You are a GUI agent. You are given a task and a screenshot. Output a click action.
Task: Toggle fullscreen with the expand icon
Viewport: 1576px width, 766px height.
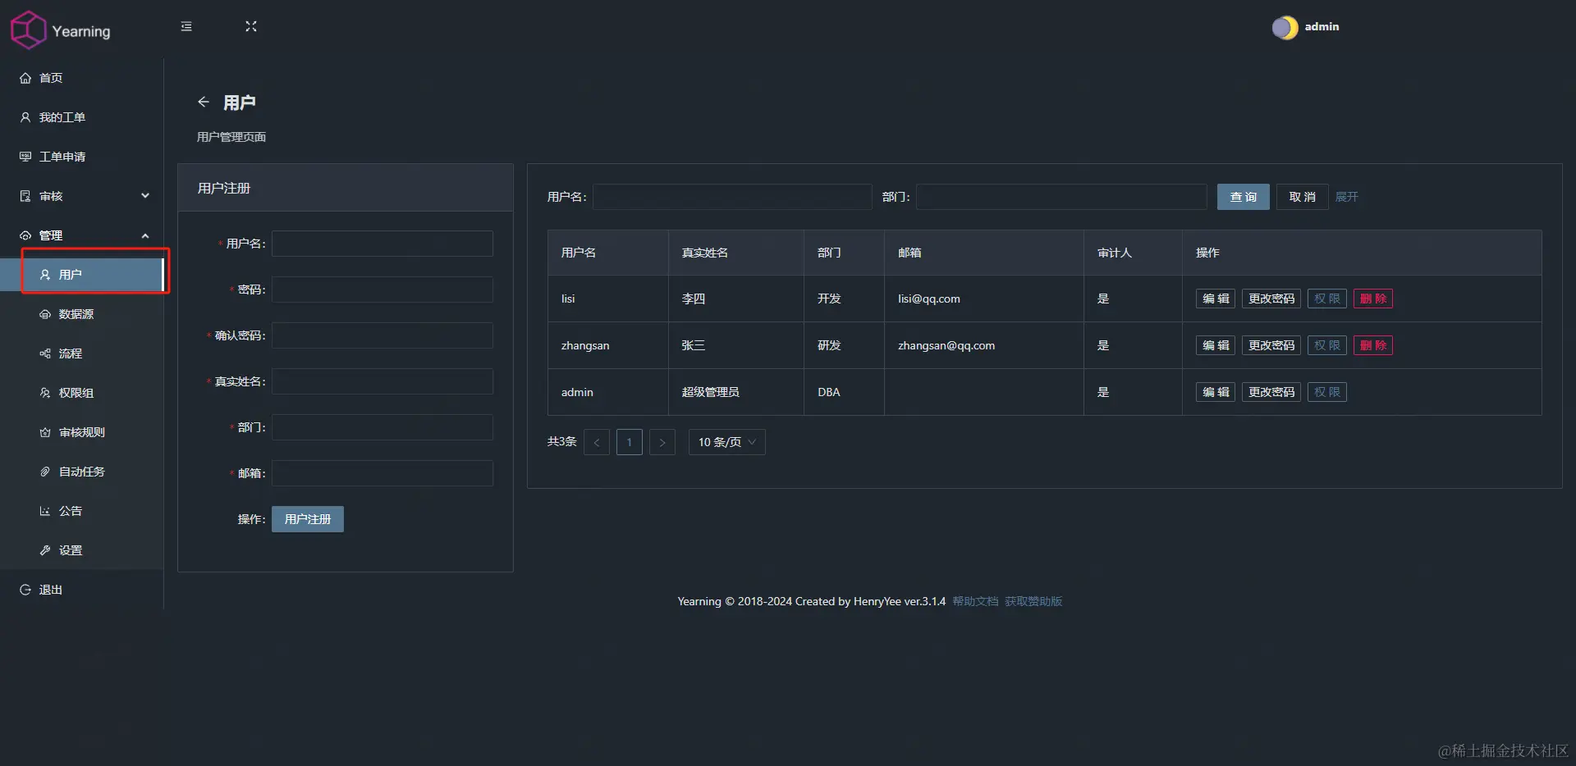[251, 26]
